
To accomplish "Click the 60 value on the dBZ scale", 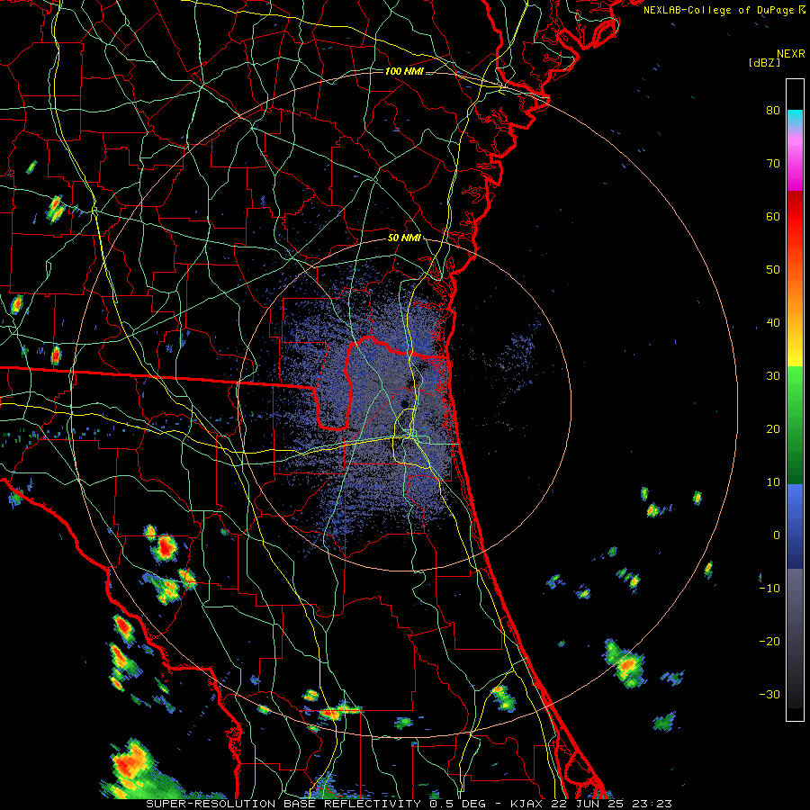I will (773, 216).
